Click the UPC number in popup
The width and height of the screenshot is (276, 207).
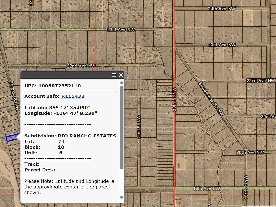[x=60, y=86]
